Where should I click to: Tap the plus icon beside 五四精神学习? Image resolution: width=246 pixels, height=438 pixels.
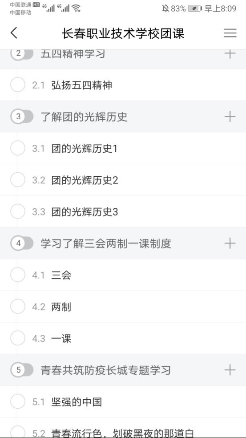(230, 53)
